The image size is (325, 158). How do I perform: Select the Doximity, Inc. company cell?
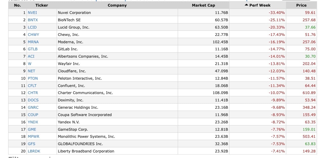tap(117, 100)
